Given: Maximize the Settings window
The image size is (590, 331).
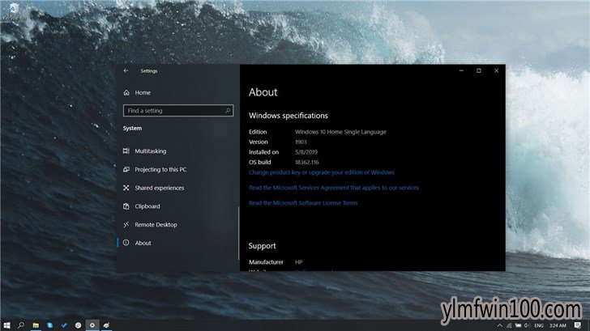Looking at the screenshot, I should (479, 70).
